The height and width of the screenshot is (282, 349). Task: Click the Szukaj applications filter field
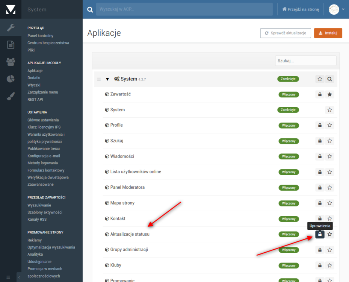[305, 61]
